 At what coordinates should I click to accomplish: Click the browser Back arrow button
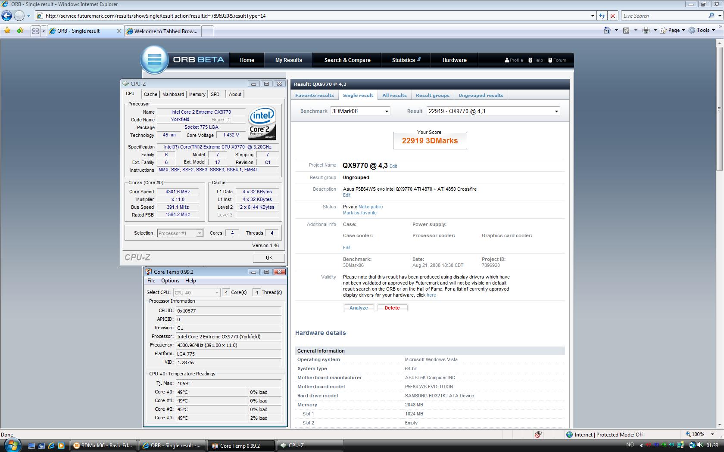[7, 16]
